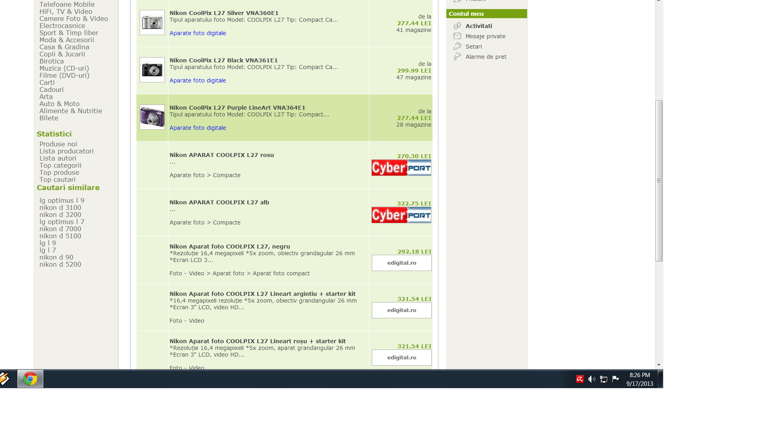Select HiFi, TV & Video category

click(66, 11)
